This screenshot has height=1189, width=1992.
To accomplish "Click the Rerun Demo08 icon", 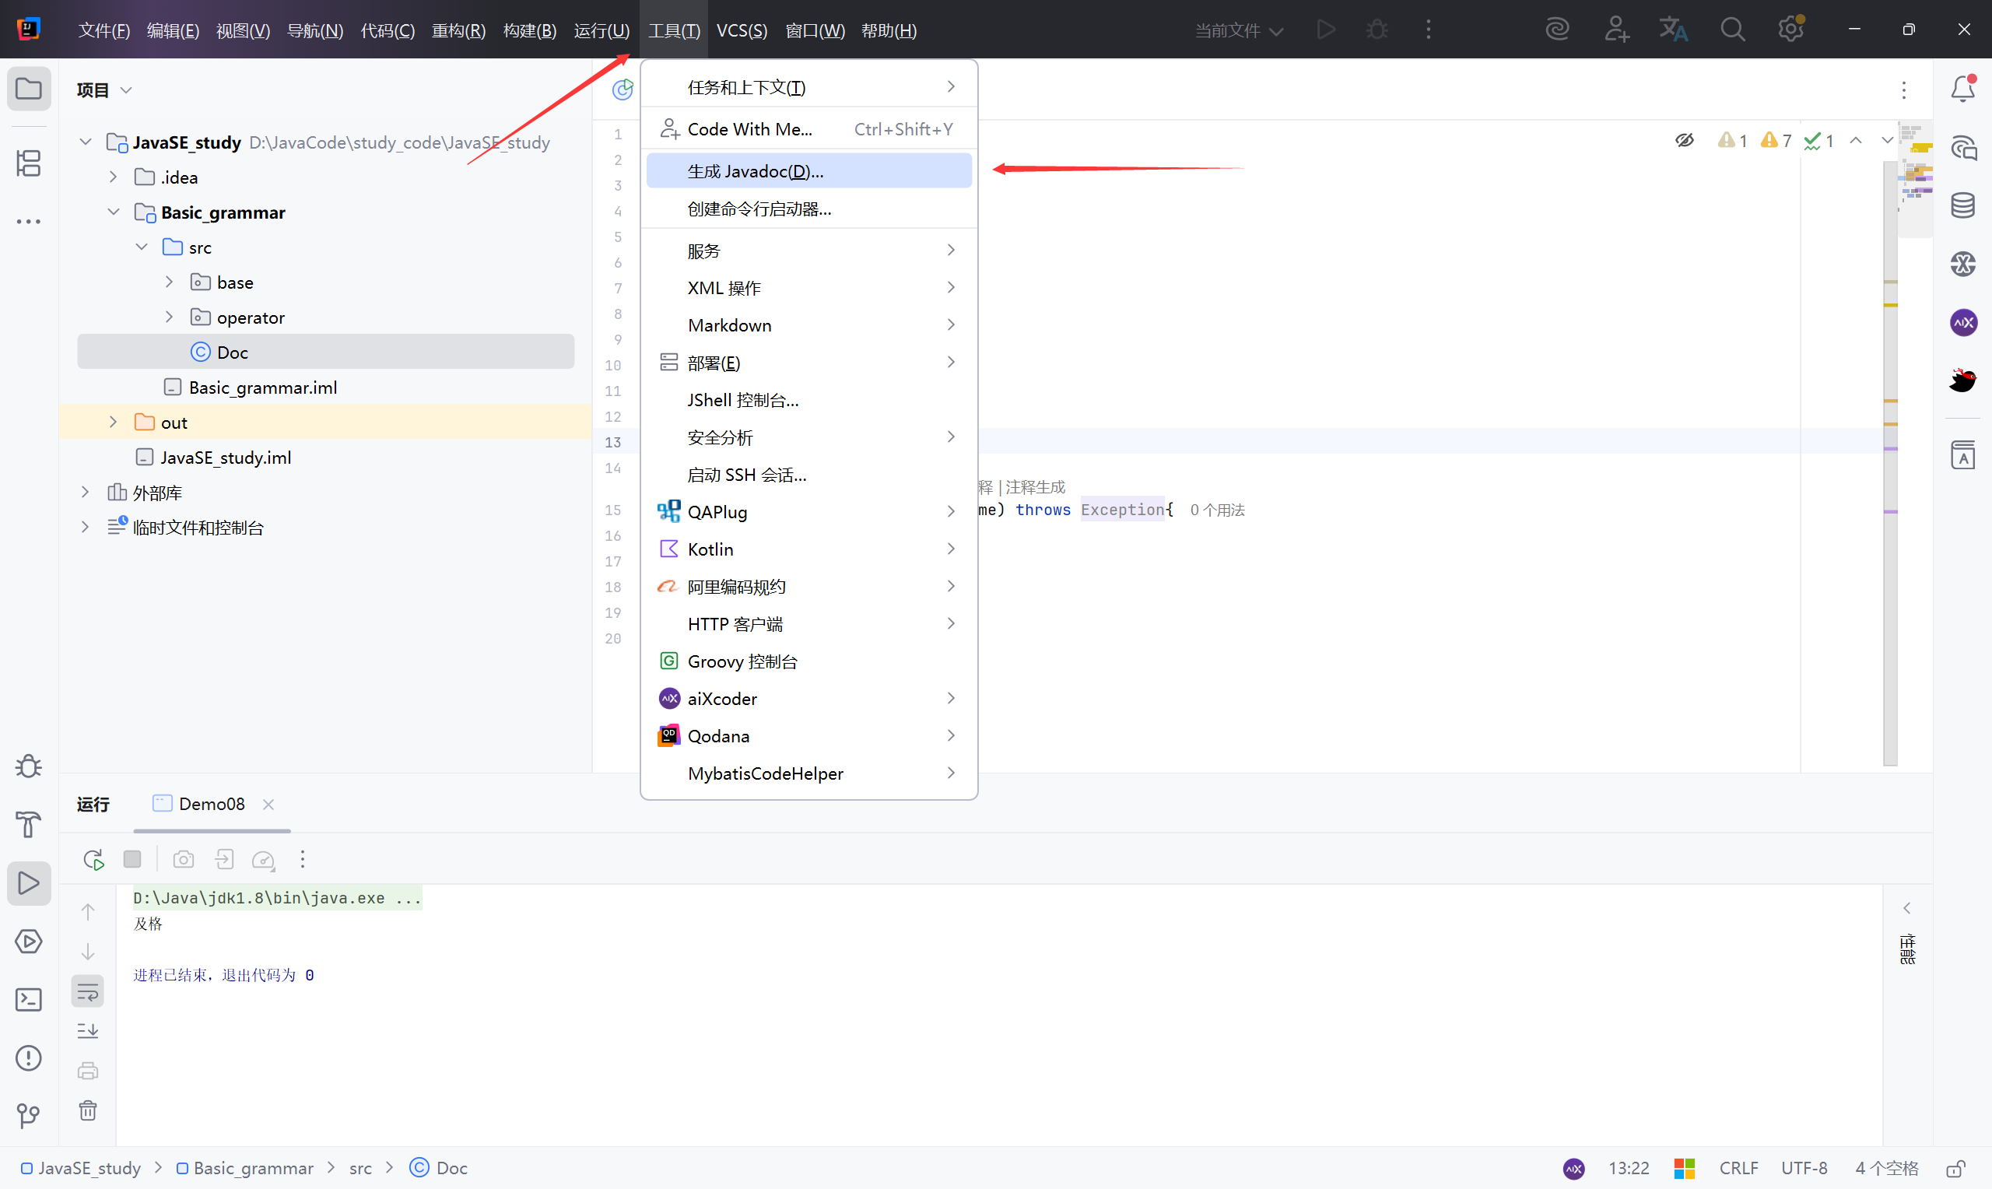I will (93, 860).
